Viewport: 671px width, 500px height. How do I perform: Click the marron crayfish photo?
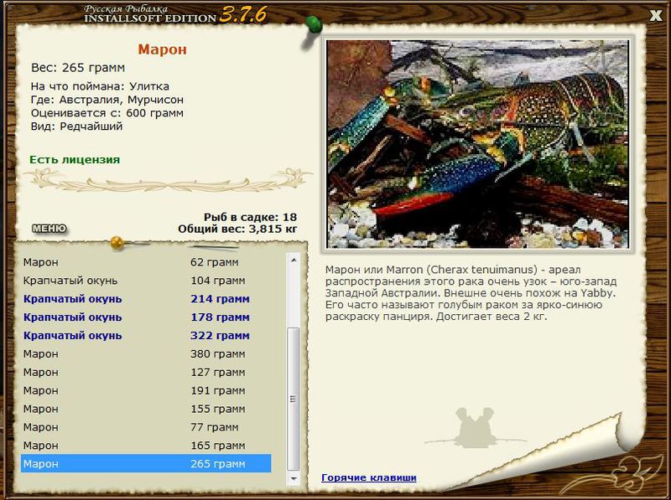477,144
